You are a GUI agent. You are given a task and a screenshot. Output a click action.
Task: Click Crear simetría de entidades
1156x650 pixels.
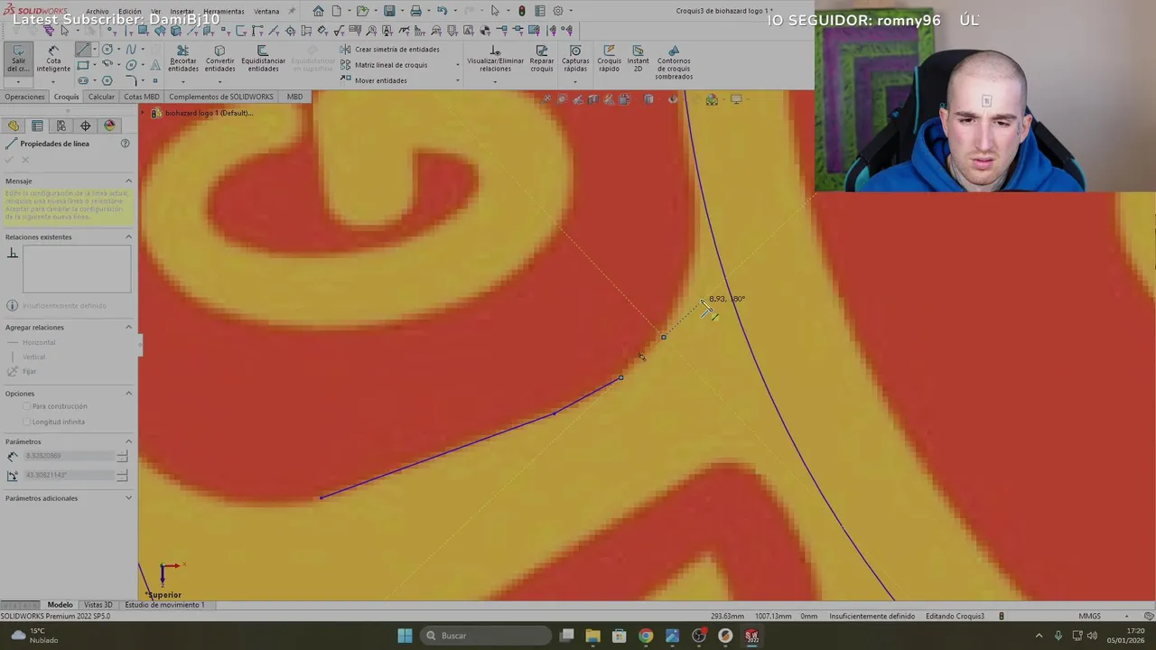tap(390, 50)
